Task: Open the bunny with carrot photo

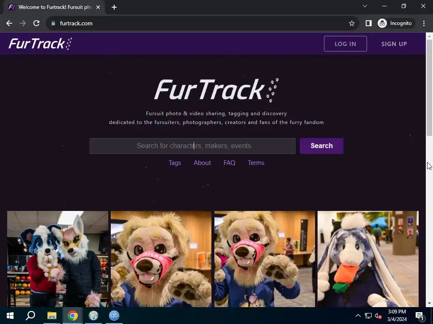Action: 368,259
